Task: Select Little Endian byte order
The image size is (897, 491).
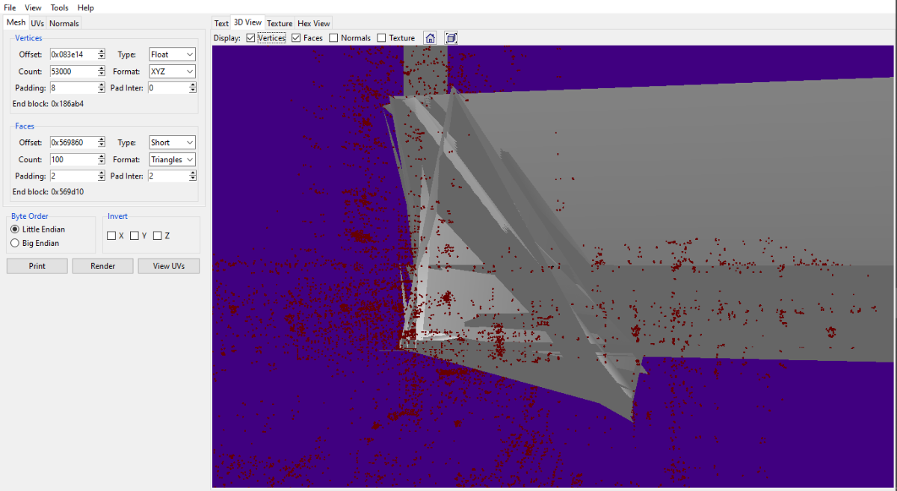Action: pos(15,229)
